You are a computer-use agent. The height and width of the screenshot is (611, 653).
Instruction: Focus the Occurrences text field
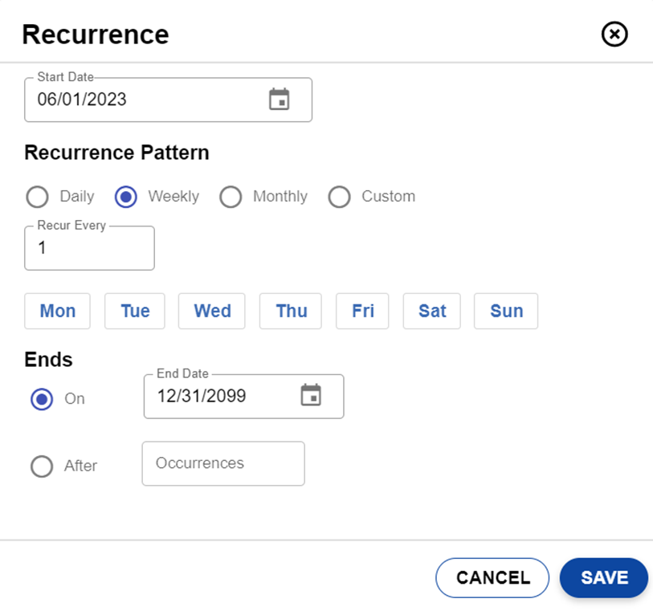tap(223, 464)
